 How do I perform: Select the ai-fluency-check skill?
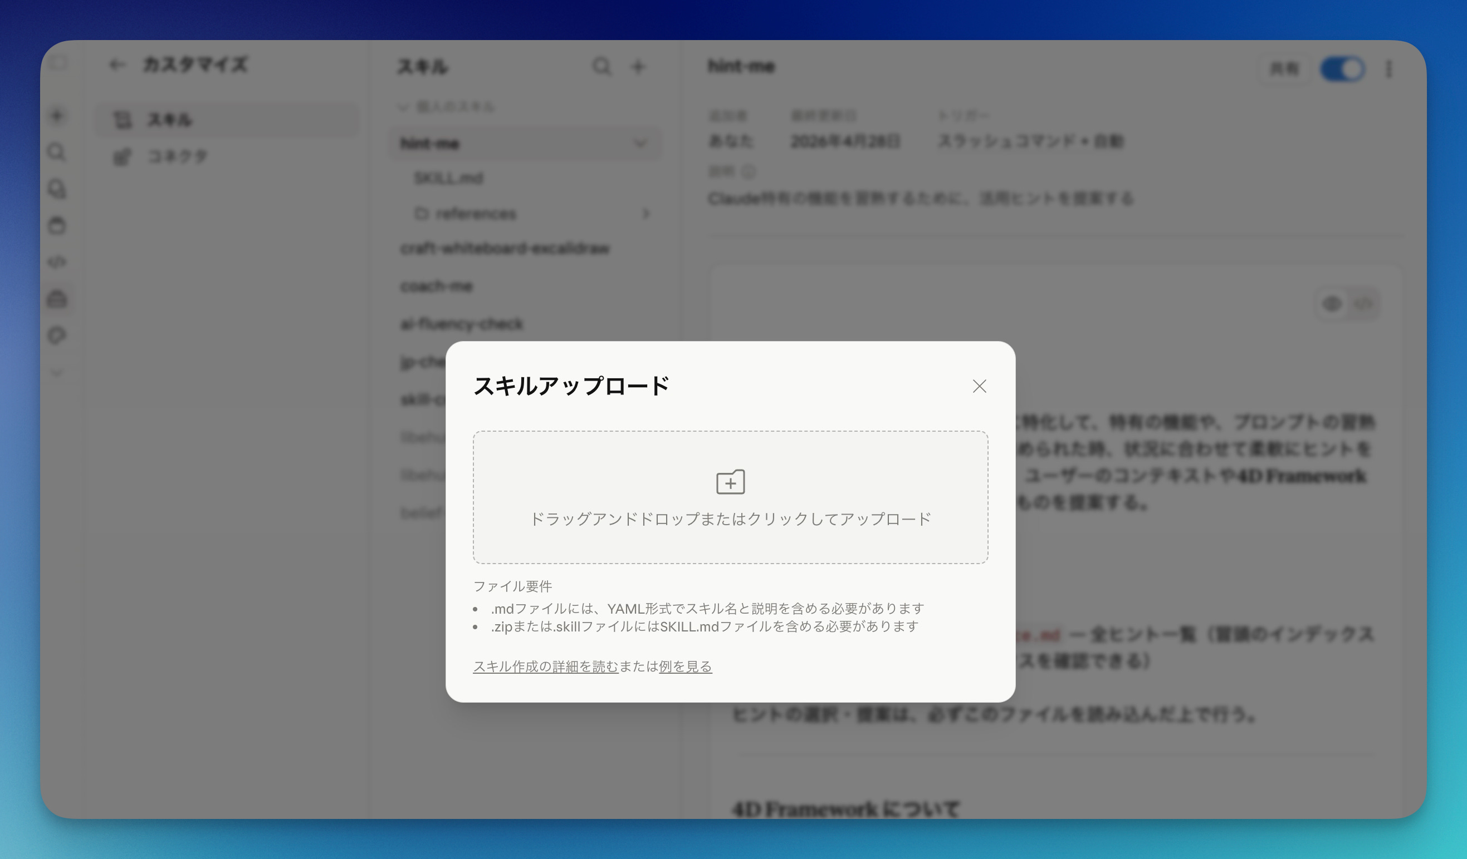pyautogui.click(x=462, y=324)
